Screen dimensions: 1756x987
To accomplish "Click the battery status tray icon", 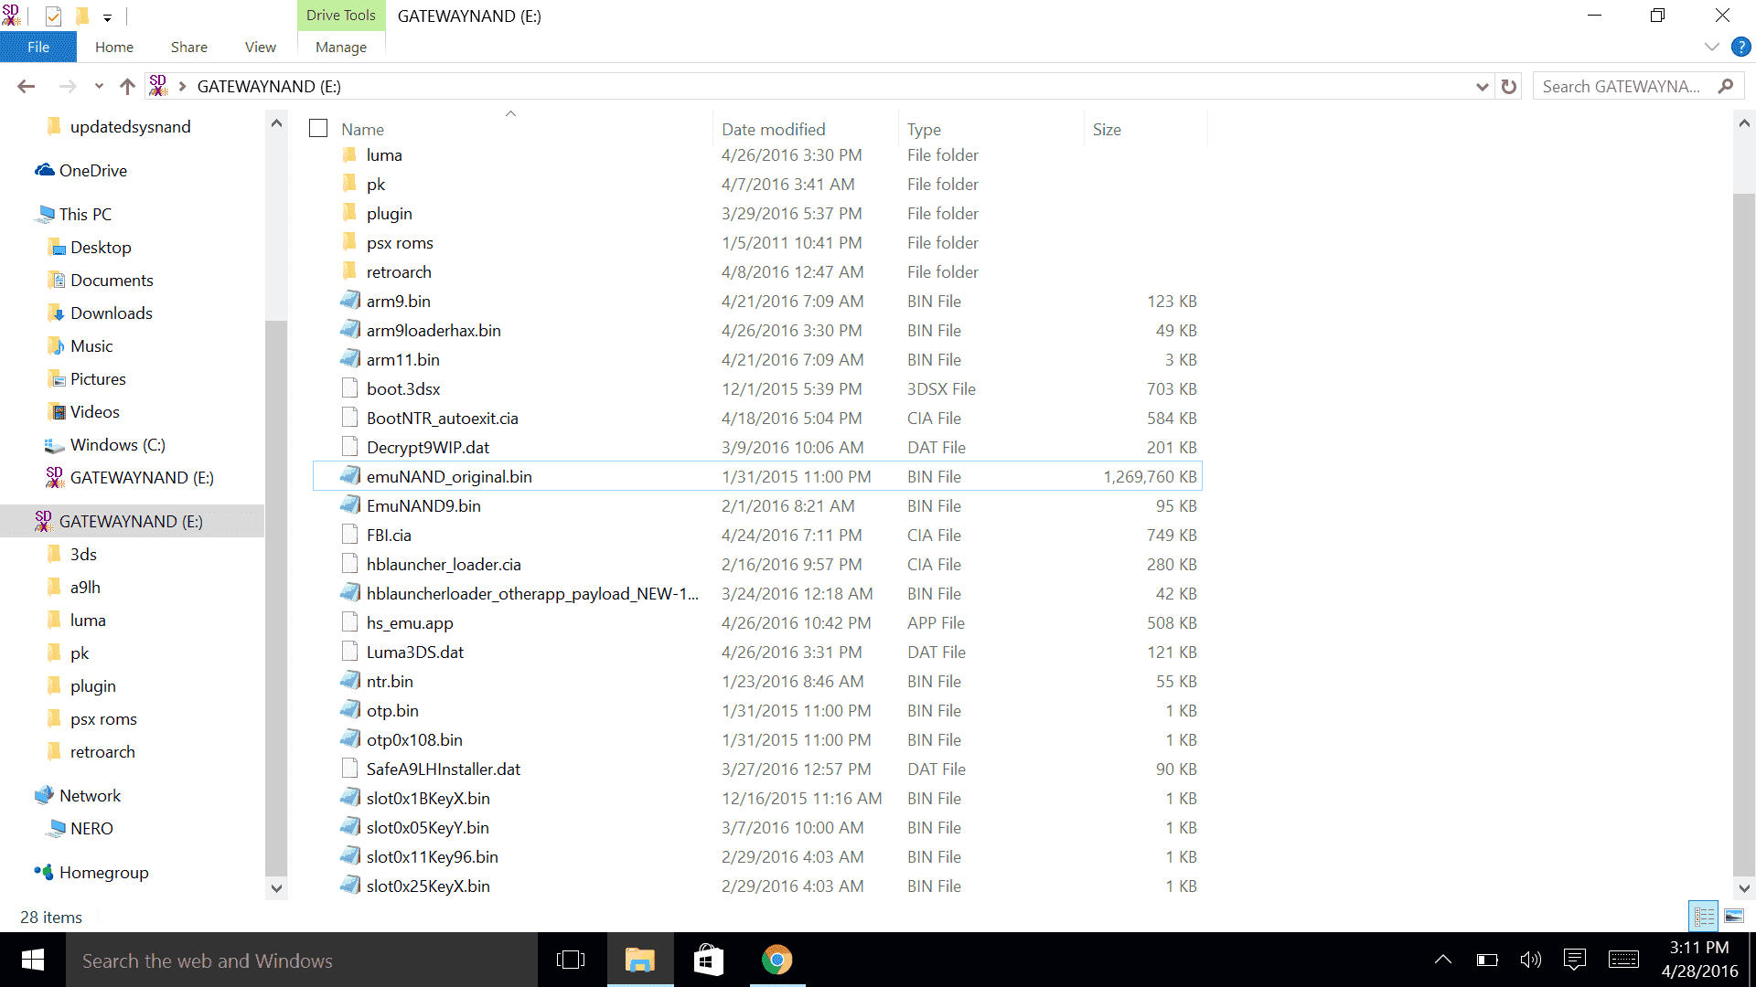I will [x=1487, y=960].
